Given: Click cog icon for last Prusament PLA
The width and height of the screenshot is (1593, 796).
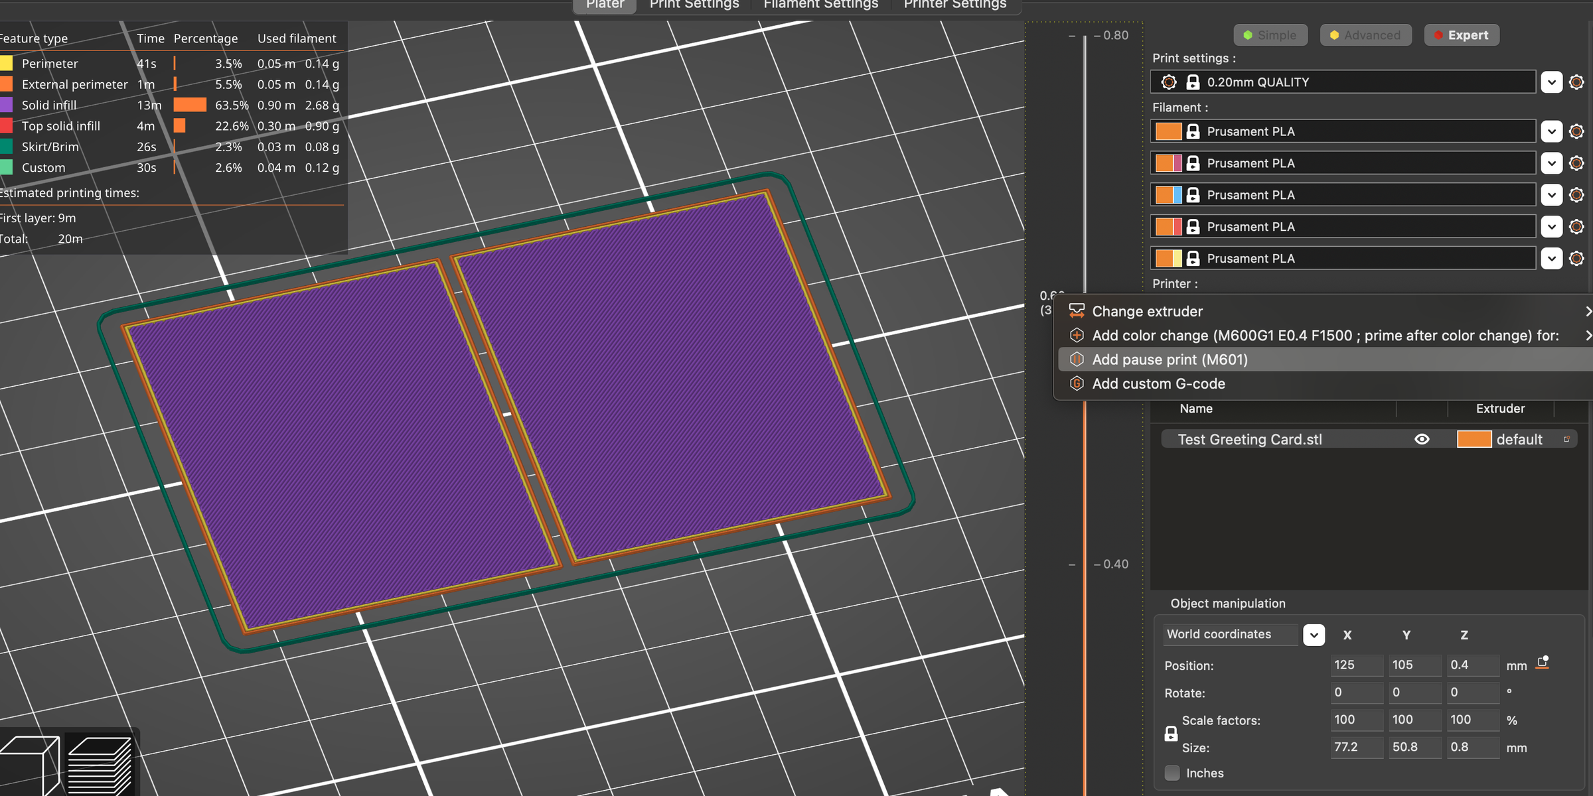Looking at the screenshot, I should [1576, 259].
